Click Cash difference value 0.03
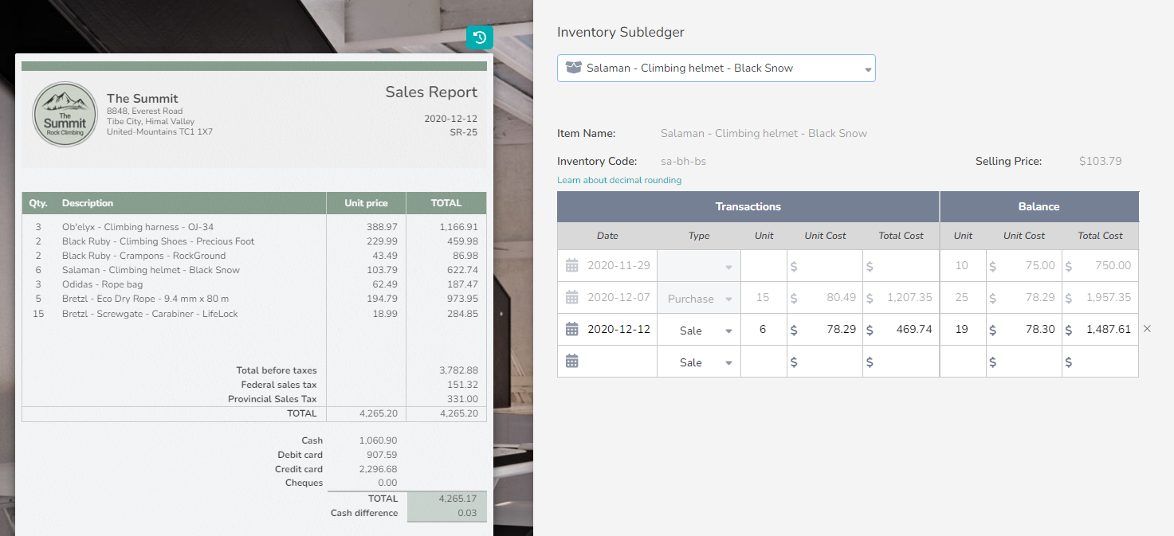Image resolution: width=1174 pixels, height=536 pixels. 468,513
